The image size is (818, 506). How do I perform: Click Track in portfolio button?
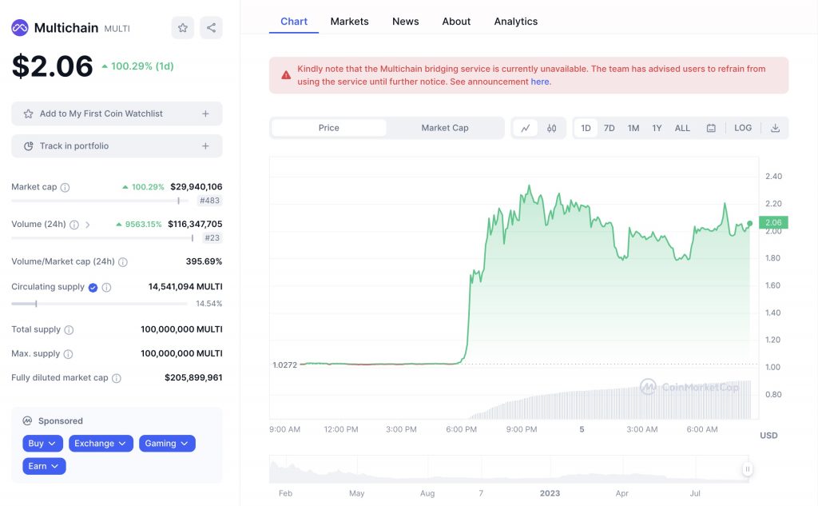117,146
